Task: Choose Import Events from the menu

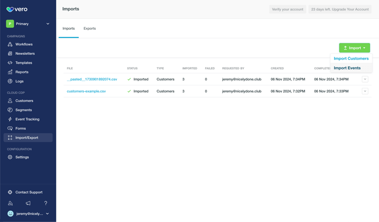Action: point(347,68)
